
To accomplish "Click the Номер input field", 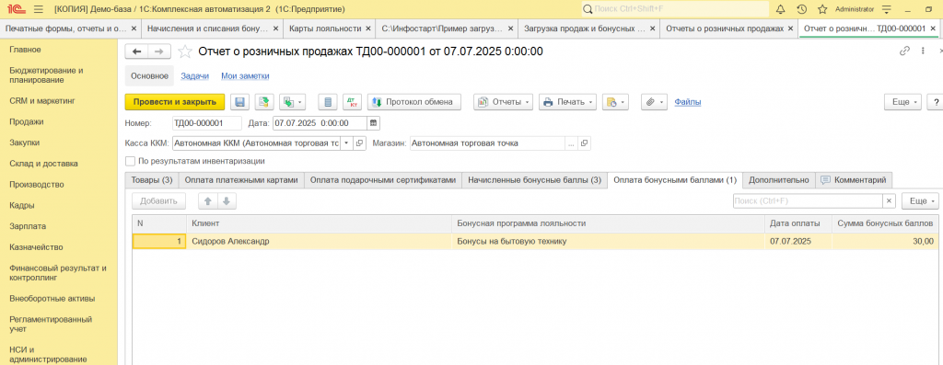I will [x=207, y=123].
